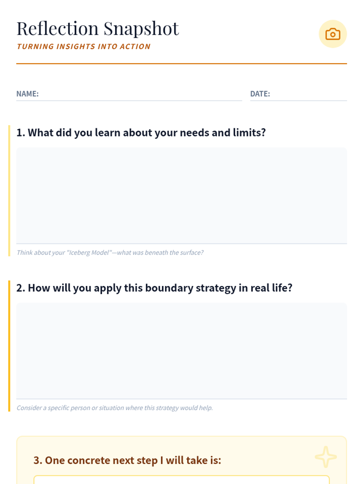Click the needs and limits answer box
The image size is (363, 484).
181,195
